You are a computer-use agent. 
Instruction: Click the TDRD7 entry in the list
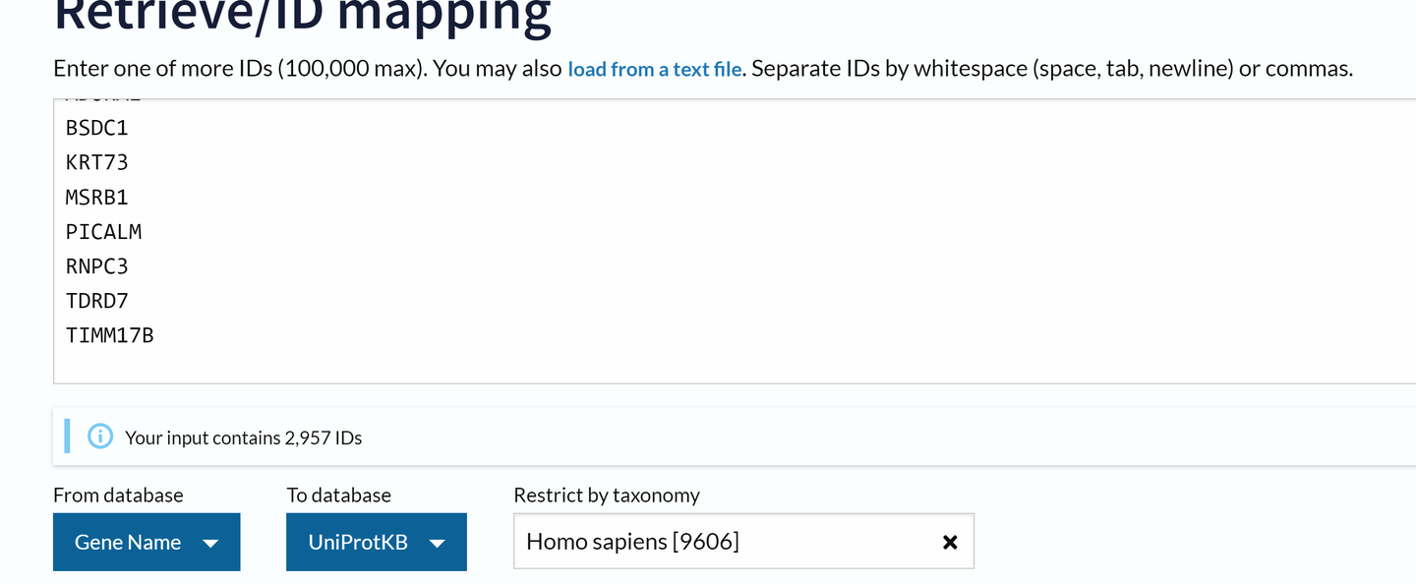[97, 301]
